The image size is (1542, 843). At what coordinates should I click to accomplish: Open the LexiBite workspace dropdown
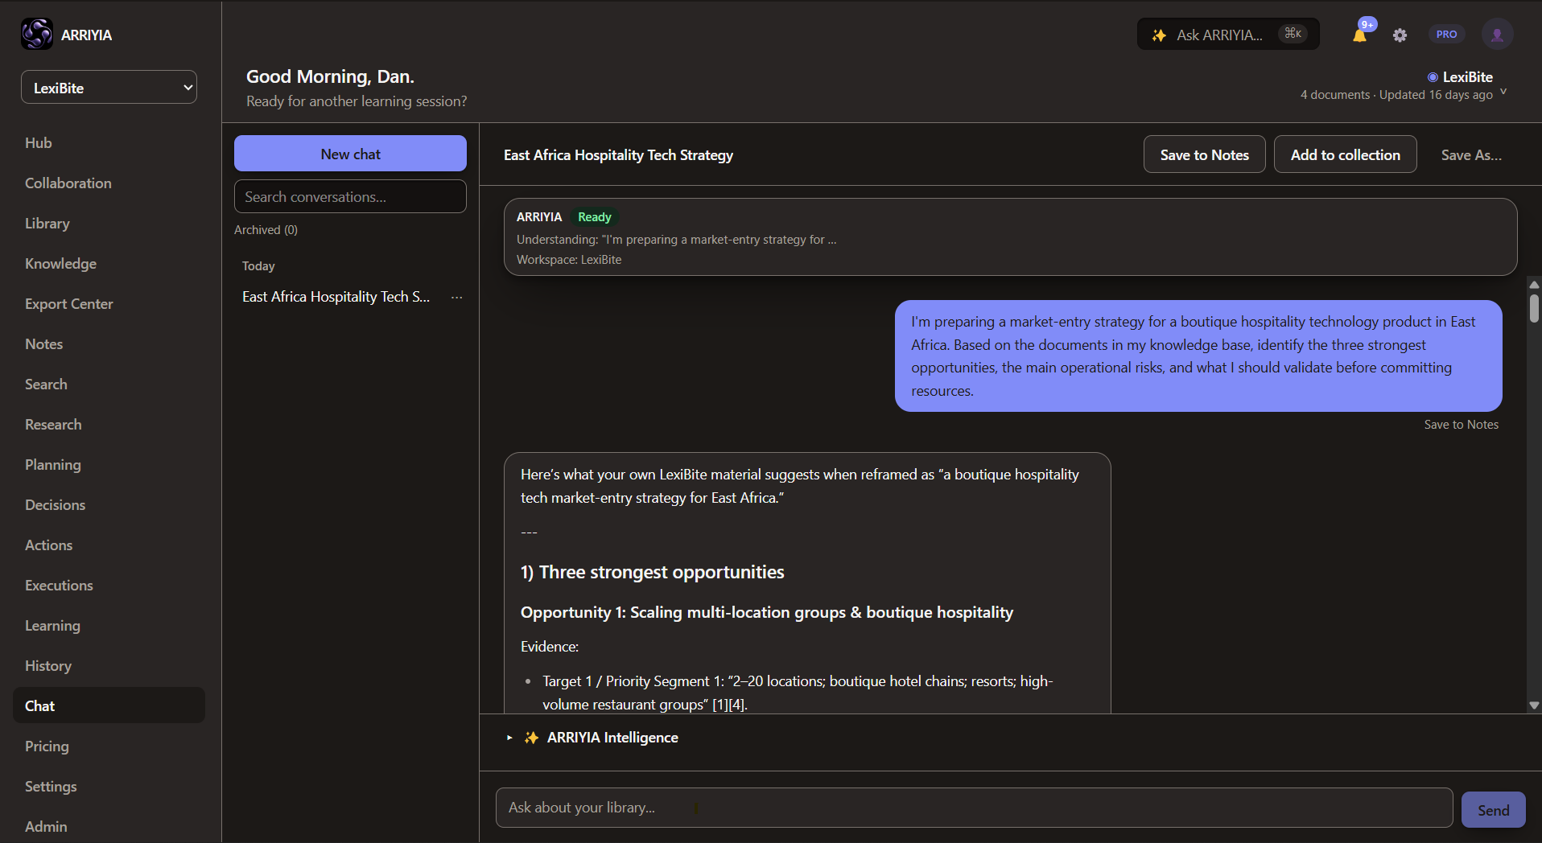pyautogui.click(x=109, y=88)
